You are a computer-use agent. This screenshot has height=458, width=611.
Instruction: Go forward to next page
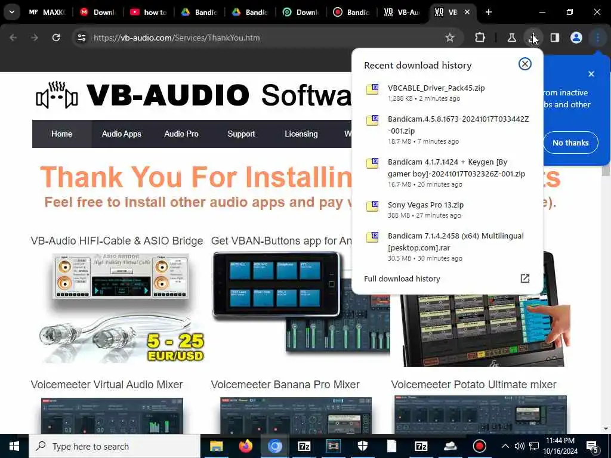pos(35,38)
